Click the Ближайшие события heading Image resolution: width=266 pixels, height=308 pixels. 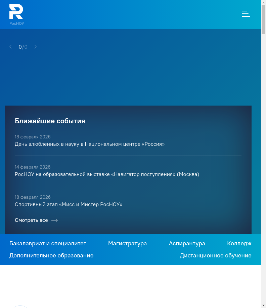[50, 121]
